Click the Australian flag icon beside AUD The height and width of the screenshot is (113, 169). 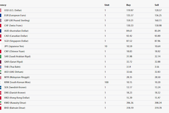(x=1, y=31)
